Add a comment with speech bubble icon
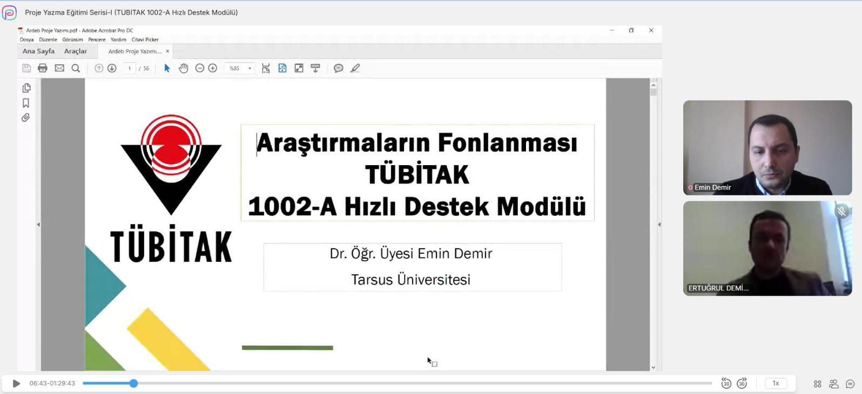 (x=339, y=68)
